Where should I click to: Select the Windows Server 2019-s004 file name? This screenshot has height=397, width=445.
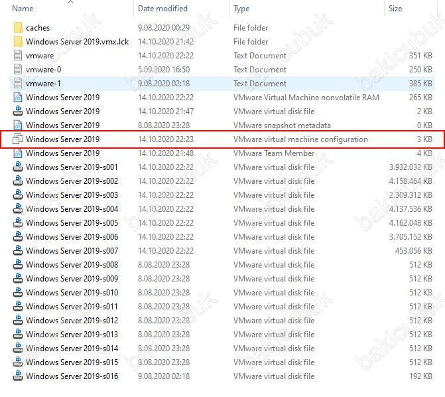72,209
